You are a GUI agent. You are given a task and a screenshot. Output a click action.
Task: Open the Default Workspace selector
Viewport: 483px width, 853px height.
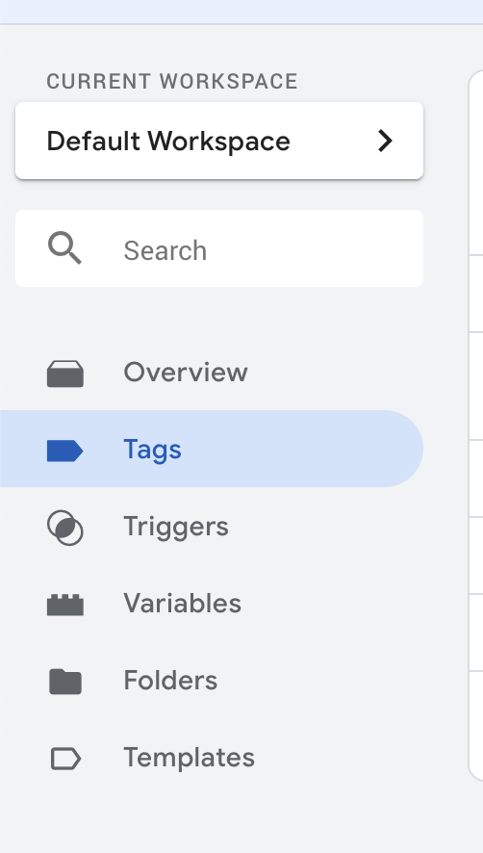pos(219,141)
